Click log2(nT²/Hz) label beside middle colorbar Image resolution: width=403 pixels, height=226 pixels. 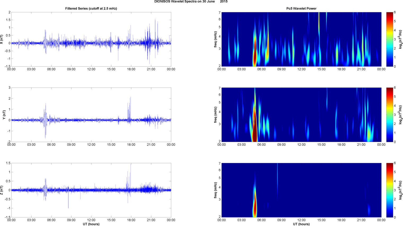(x=401, y=115)
